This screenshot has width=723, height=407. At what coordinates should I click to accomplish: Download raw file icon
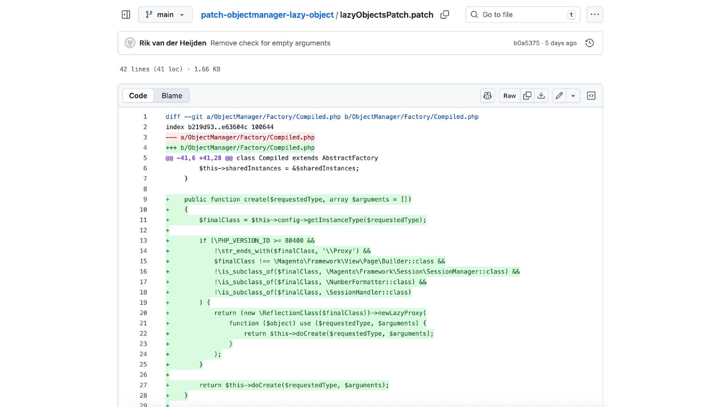[x=541, y=96]
